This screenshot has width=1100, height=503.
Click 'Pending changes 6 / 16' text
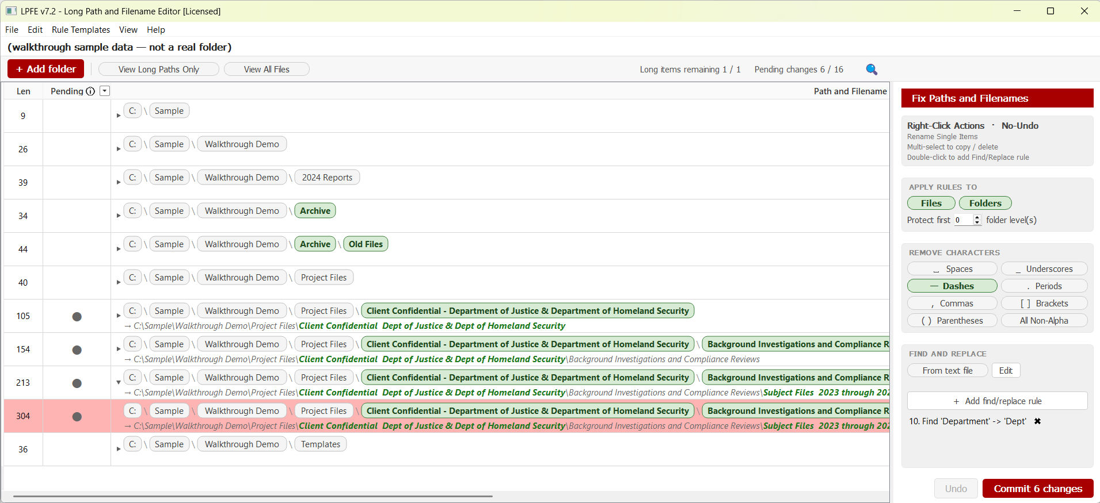click(798, 70)
